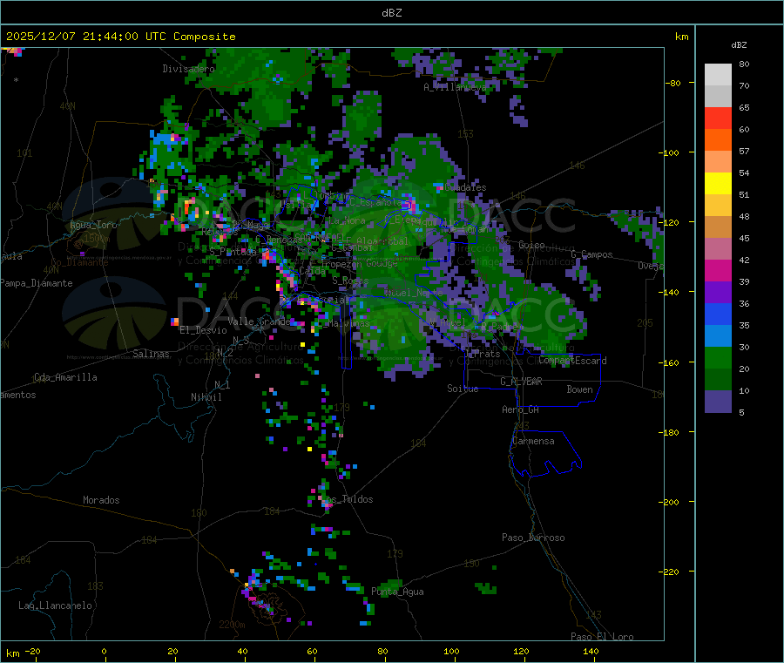Click the Nihuil location label
This screenshot has width=784, height=663.
coord(206,397)
